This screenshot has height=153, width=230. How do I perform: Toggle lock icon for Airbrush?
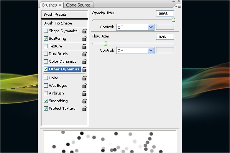84,93
